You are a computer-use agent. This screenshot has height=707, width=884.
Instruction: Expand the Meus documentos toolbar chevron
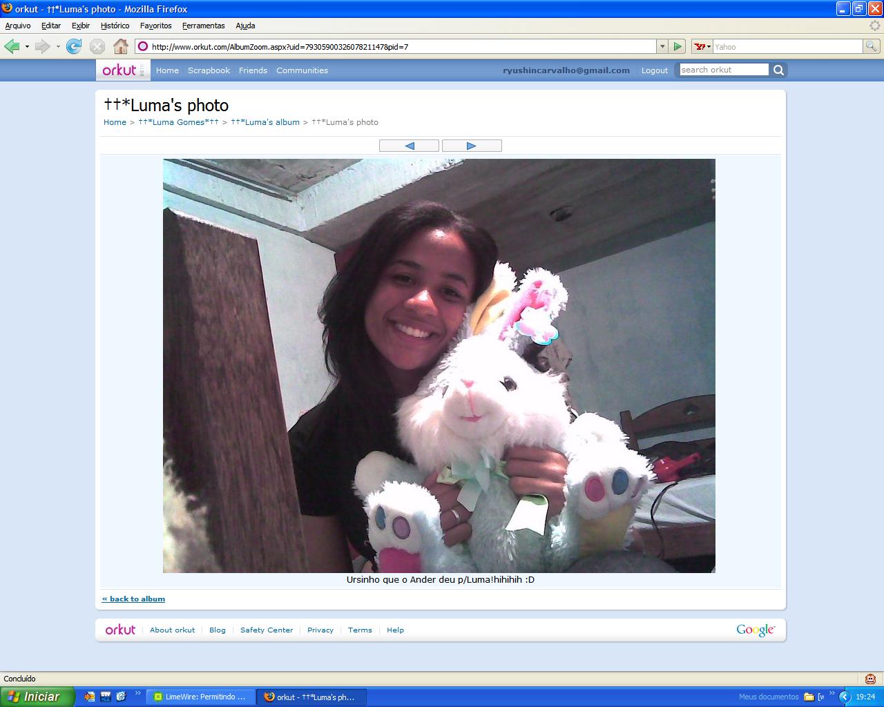click(x=832, y=693)
